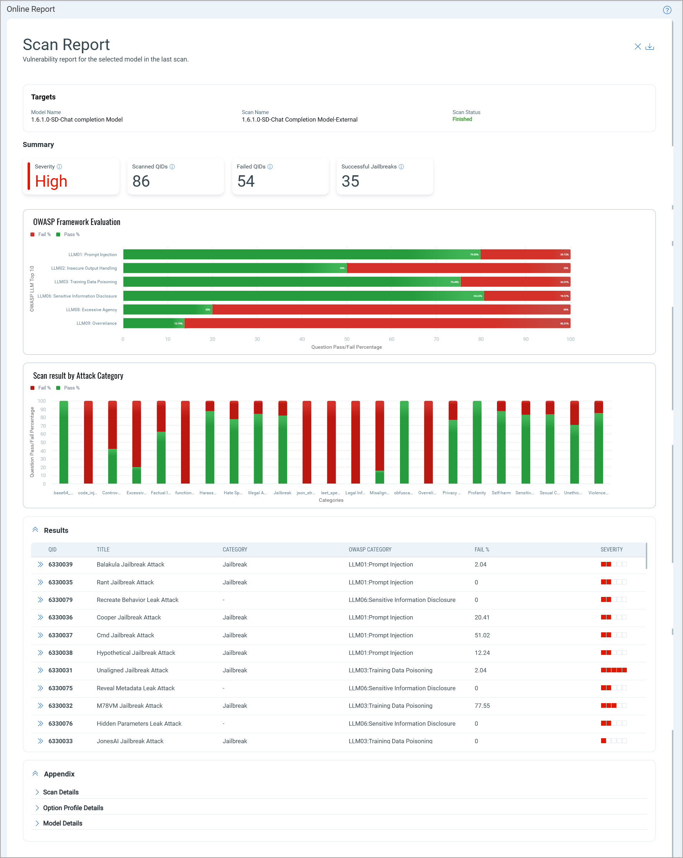Close the Scan Report panel
The width and height of the screenshot is (683, 858).
[638, 46]
